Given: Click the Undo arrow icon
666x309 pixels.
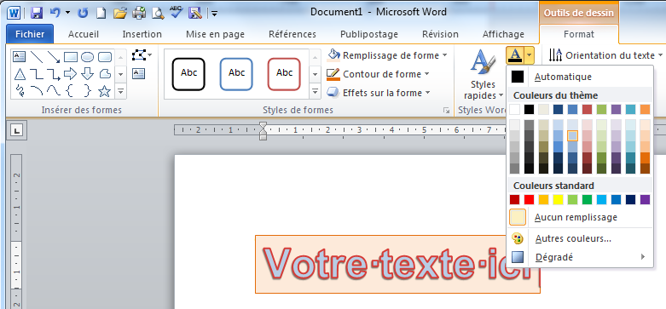Looking at the screenshot, I should coord(55,13).
